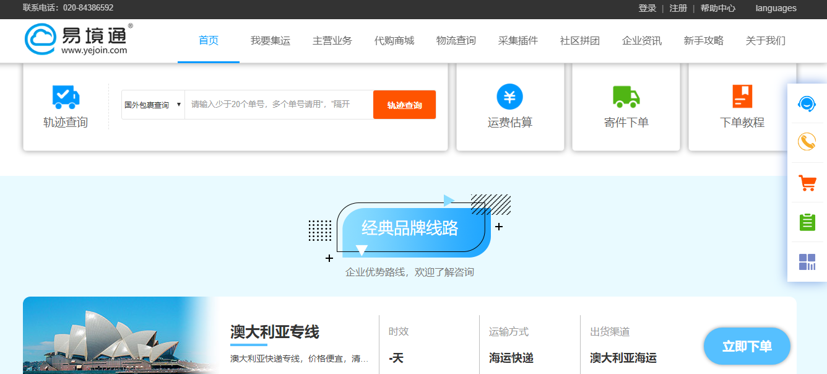
Task: Open the languages dropdown
Action: coord(776,8)
